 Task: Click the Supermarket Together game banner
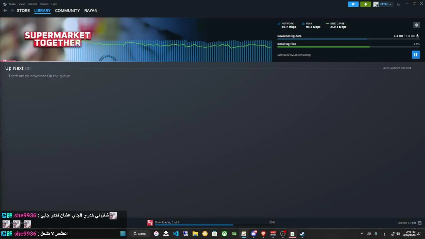tap(57, 39)
